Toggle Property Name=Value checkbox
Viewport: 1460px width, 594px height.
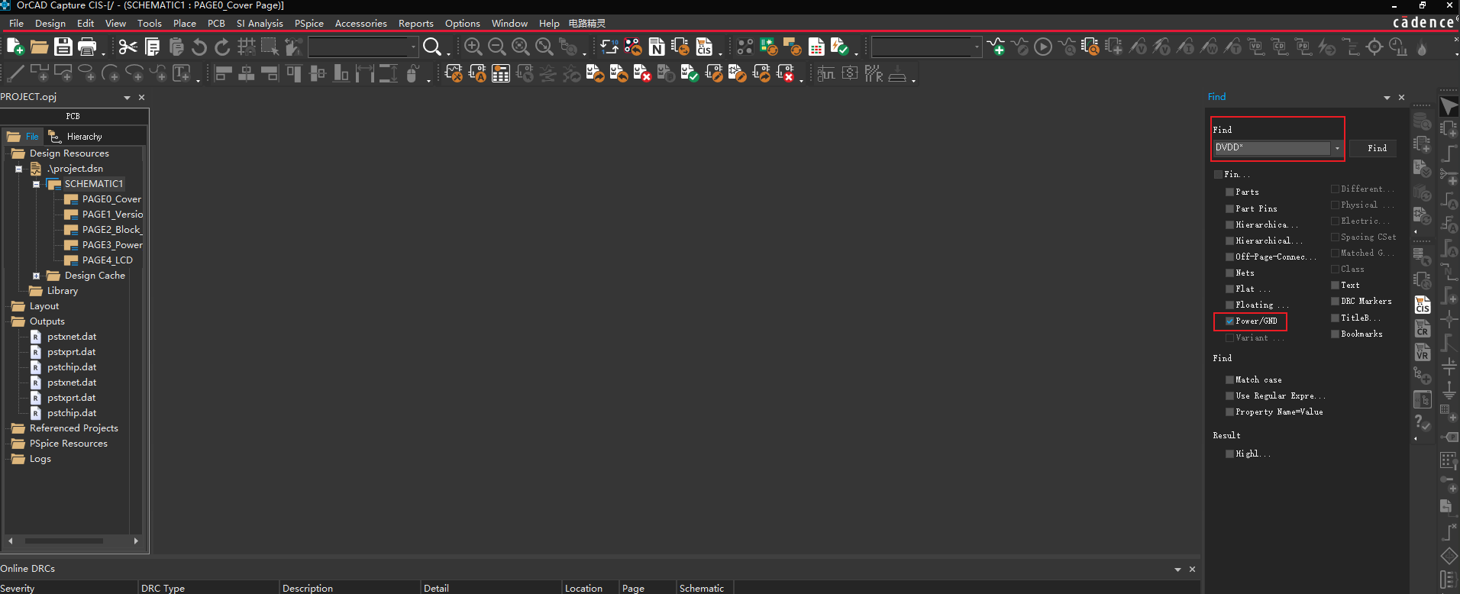1229,412
